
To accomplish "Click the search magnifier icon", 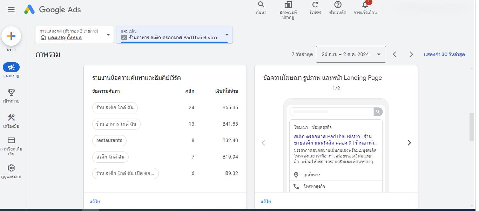I will pos(261,5).
